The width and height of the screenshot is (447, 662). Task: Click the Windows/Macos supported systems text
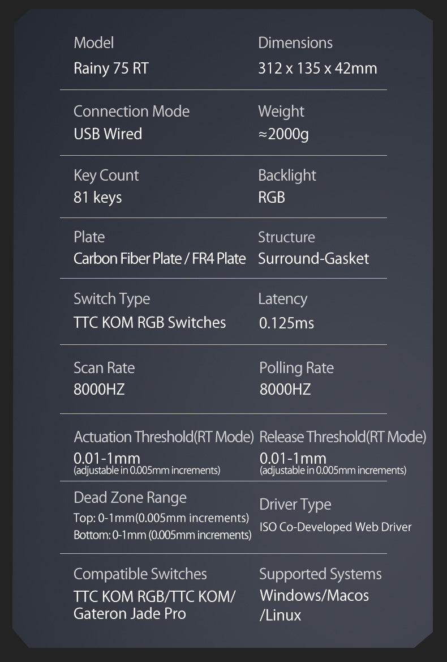(x=314, y=596)
